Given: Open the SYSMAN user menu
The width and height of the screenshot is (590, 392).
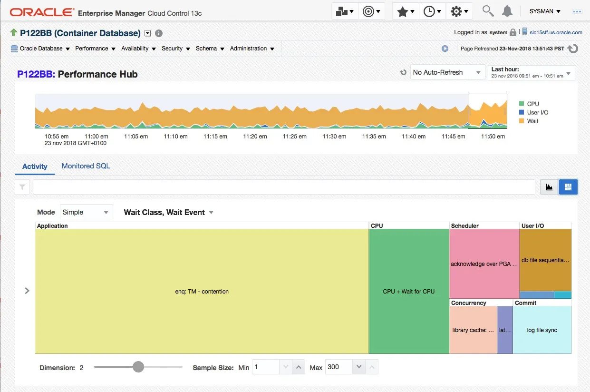Looking at the screenshot, I should [x=545, y=11].
